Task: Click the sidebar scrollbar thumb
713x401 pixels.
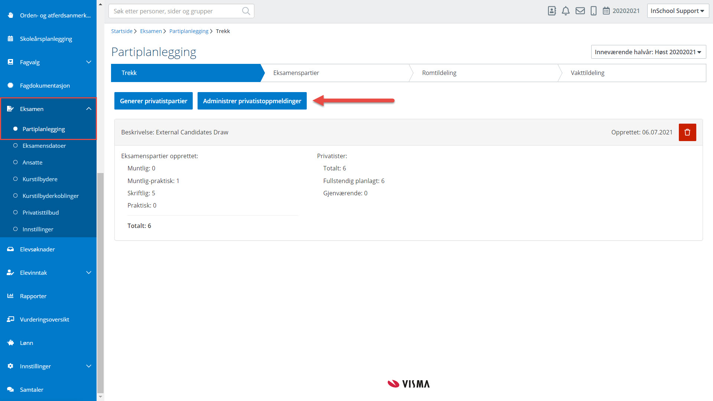Action: tap(100, 283)
